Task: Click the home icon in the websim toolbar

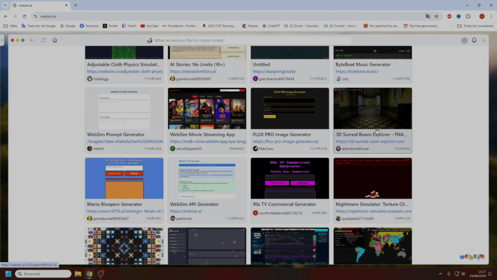Action: click(54, 40)
